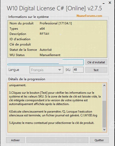Select the Professional [17134.1] product value

coord(56,23)
